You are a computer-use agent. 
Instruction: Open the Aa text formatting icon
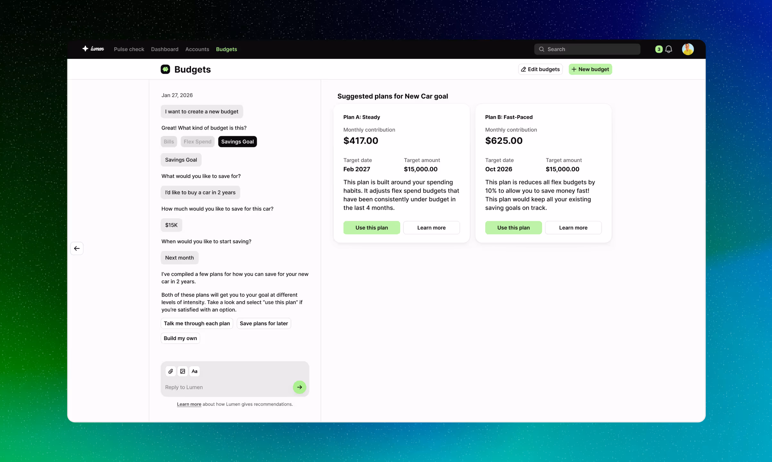click(194, 371)
